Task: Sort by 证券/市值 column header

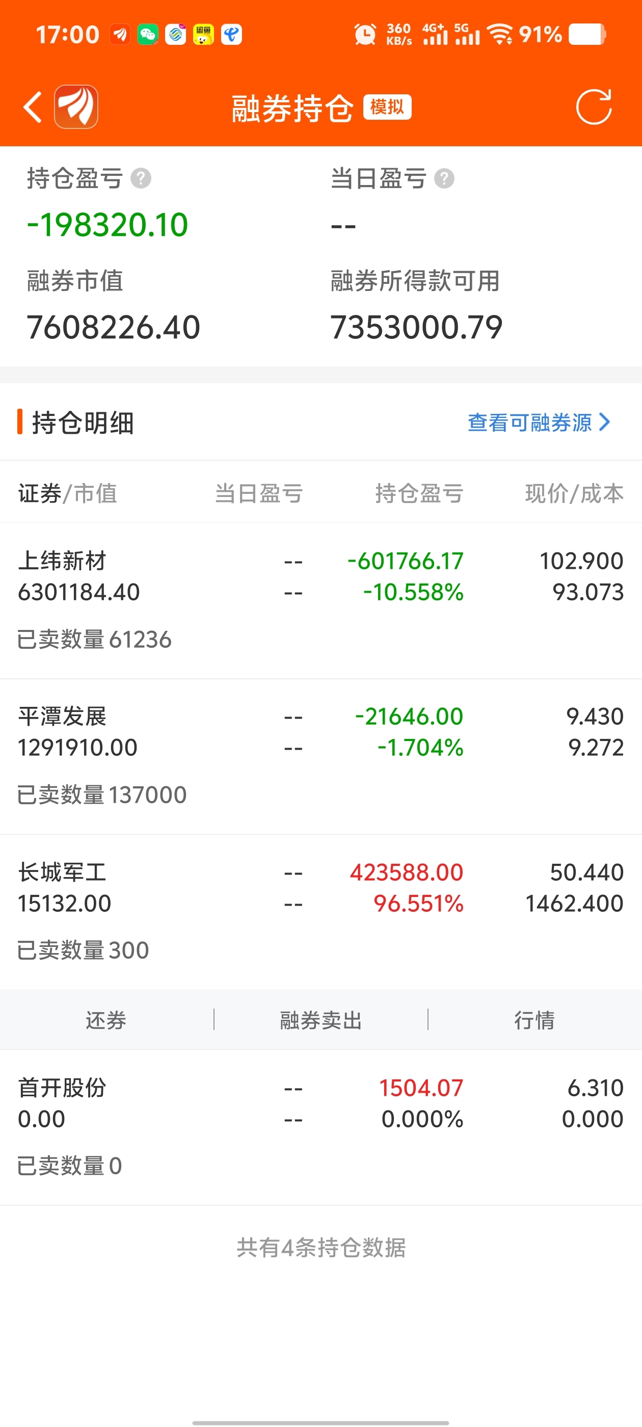Action: coord(67,493)
